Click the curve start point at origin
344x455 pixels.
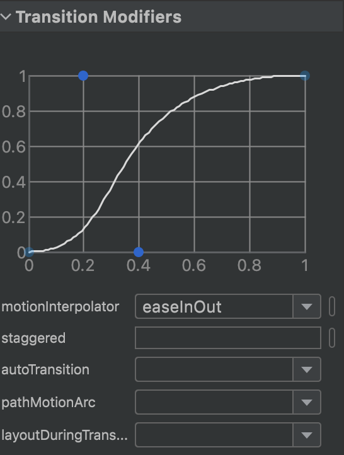(29, 252)
